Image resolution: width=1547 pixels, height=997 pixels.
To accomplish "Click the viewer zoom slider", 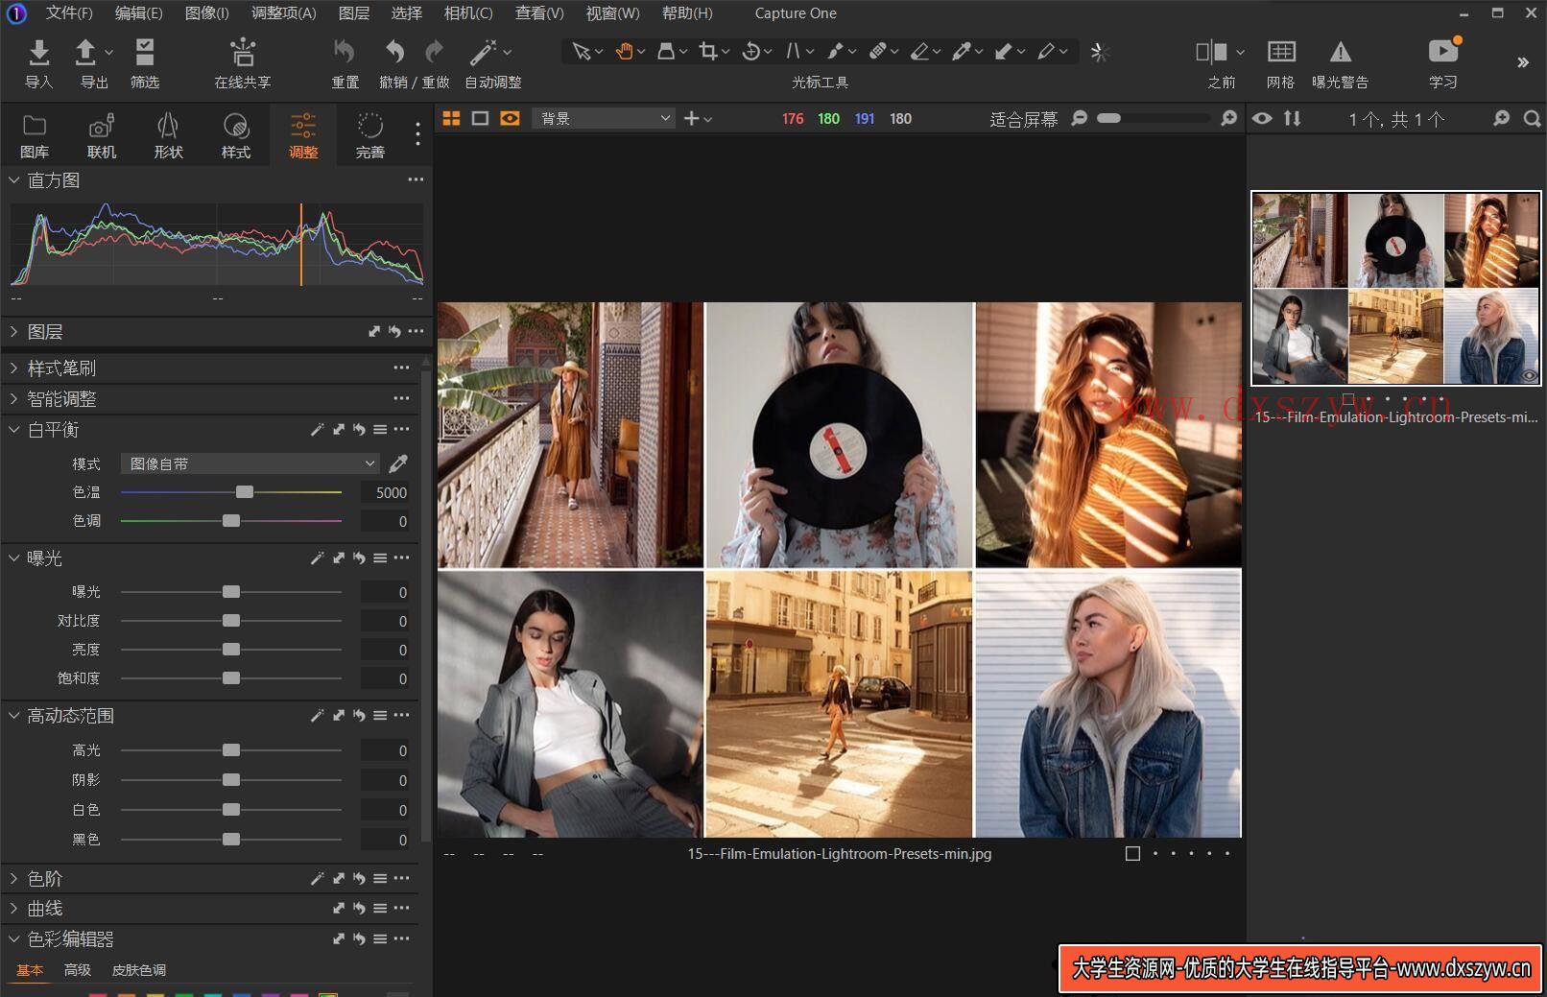I will point(1154,118).
